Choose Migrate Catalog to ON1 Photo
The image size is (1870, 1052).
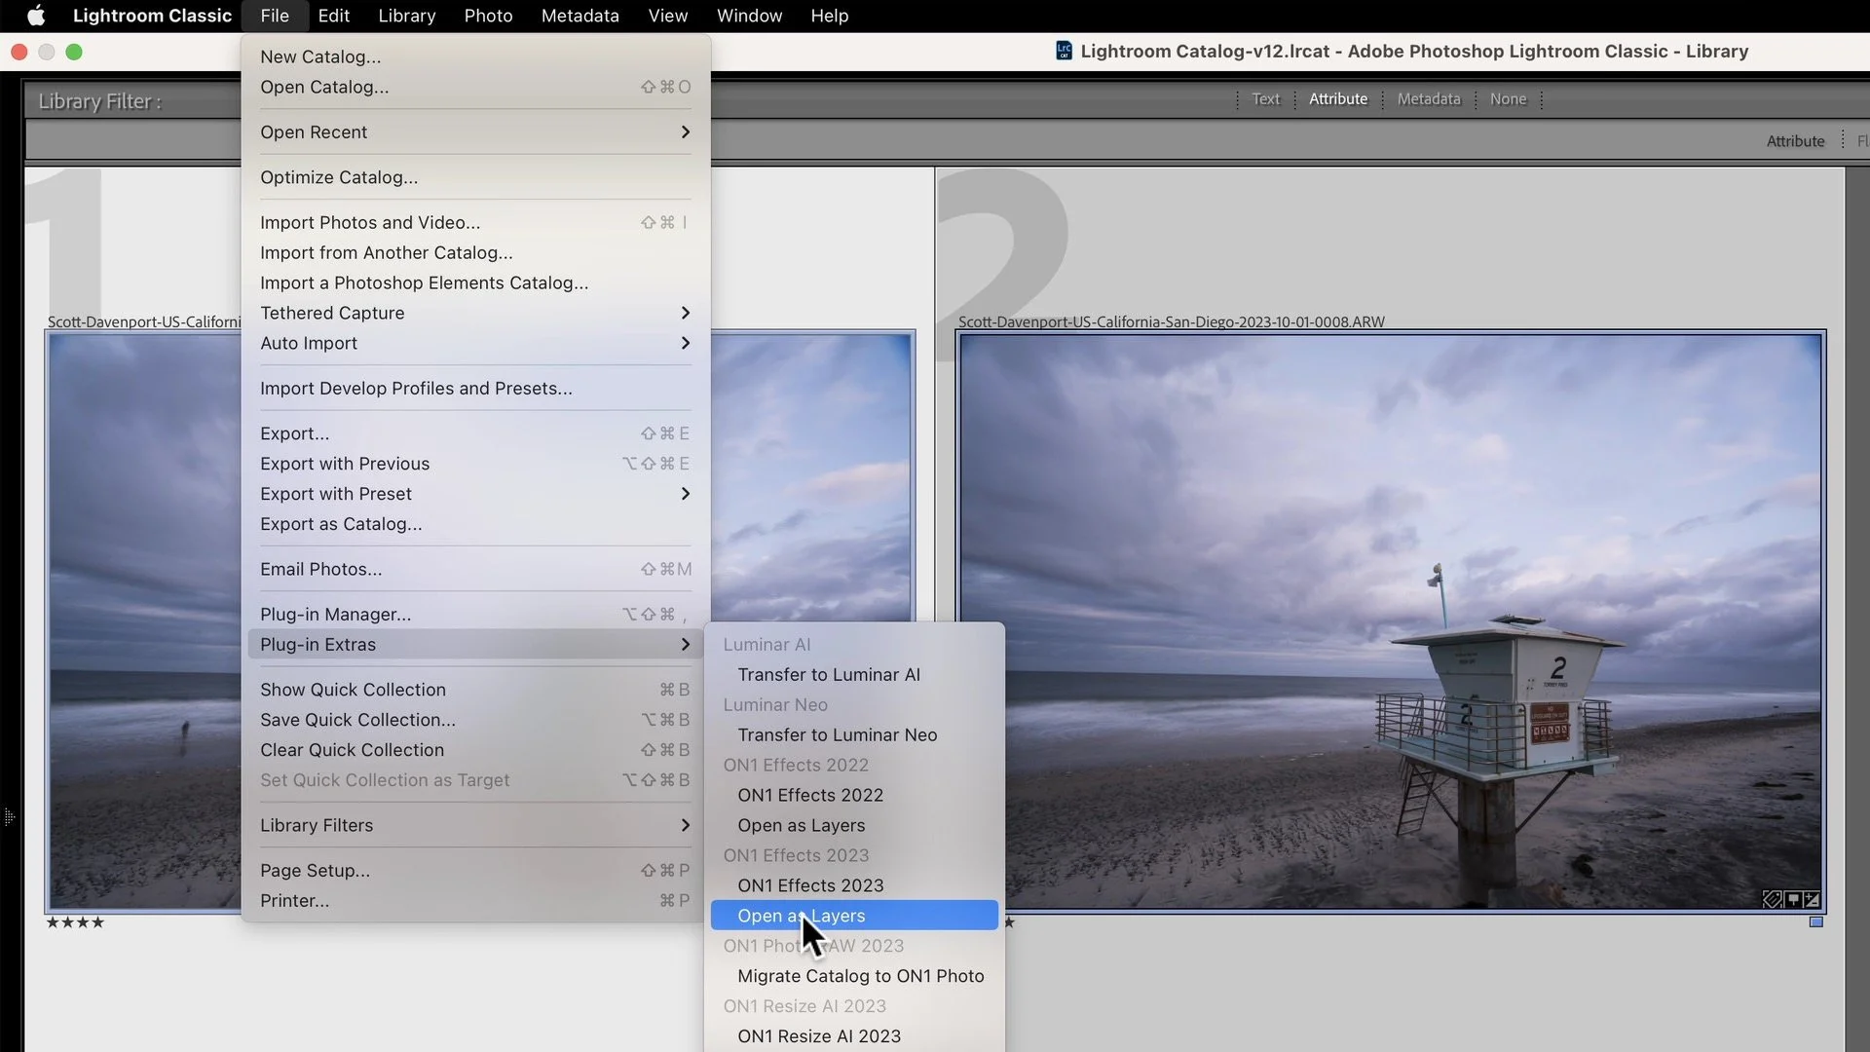pos(860,976)
